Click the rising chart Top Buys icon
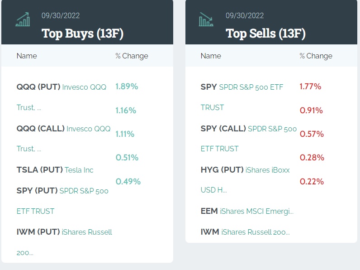 [x=23, y=19]
